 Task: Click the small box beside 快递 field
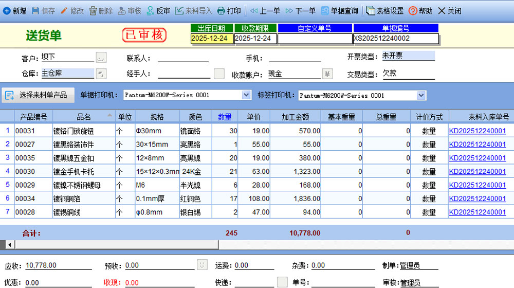pyautogui.click(x=282, y=282)
